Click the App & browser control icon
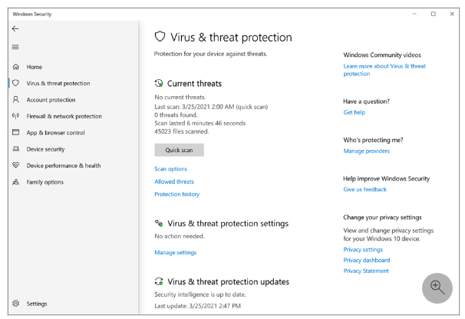Screen dimensions: 465x319 pyautogui.click(x=15, y=133)
